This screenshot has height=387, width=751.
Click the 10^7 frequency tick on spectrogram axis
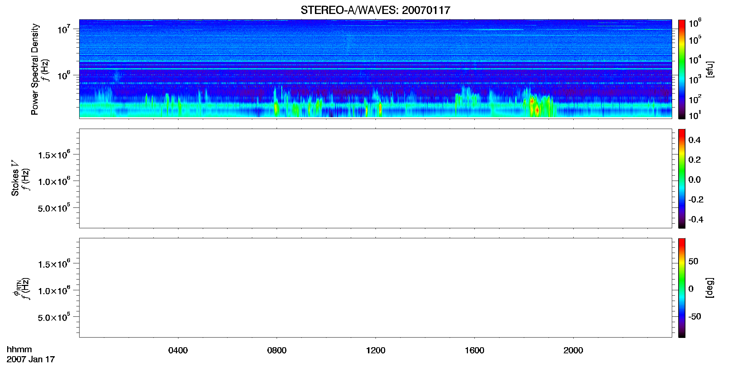64,29
